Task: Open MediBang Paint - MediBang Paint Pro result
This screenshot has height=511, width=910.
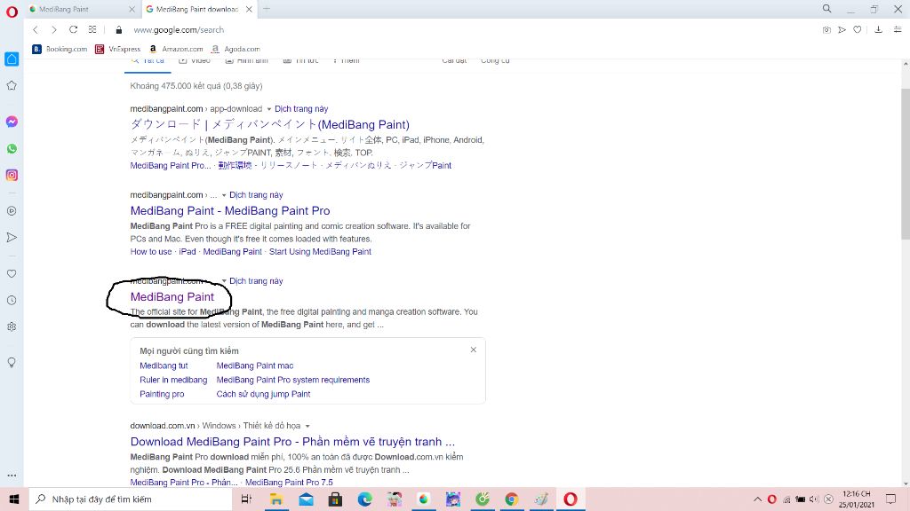Action: 230,211
